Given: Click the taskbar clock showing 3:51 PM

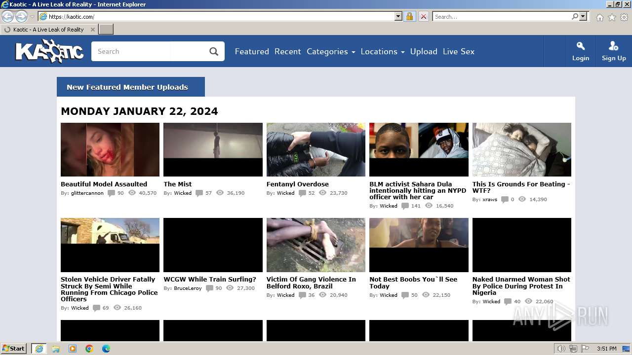Looking at the screenshot, I should click(607, 349).
